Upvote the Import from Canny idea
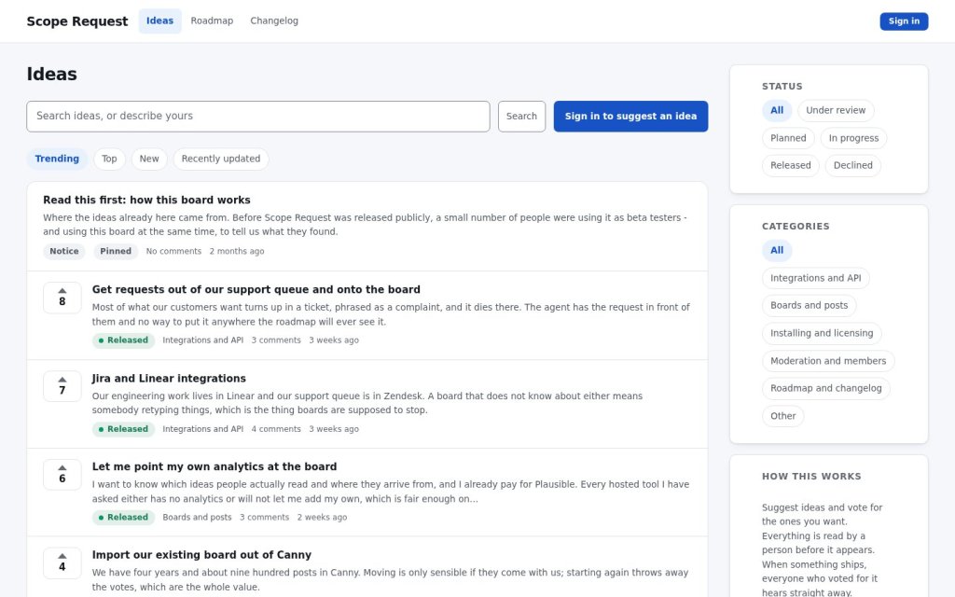This screenshot has height=597, width=955. 62,562
